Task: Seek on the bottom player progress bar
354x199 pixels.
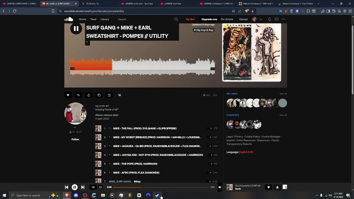Action: [161, 187]
